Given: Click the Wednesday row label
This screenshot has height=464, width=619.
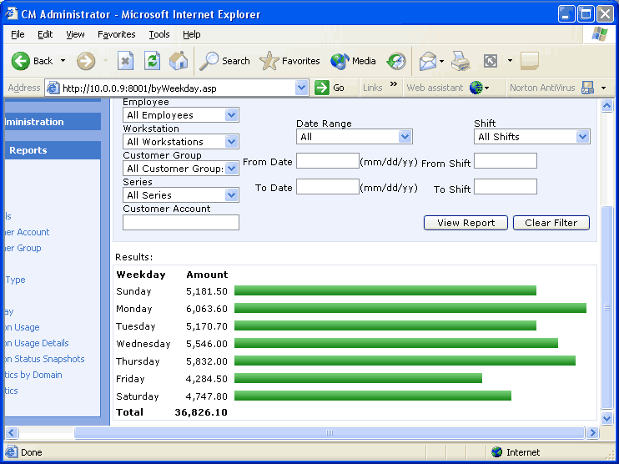Looking at the screenshot, I should 143,344.
